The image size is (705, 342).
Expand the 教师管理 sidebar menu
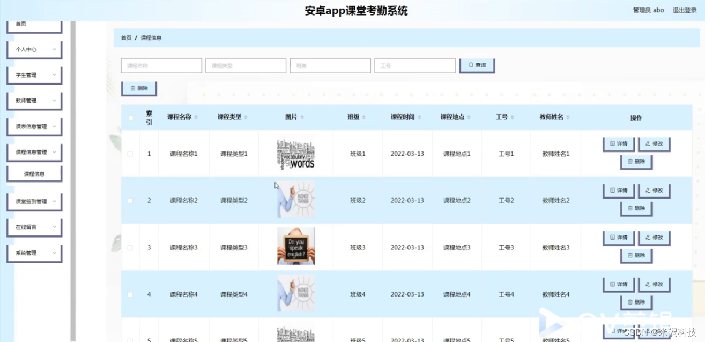(x=34, y=101)
